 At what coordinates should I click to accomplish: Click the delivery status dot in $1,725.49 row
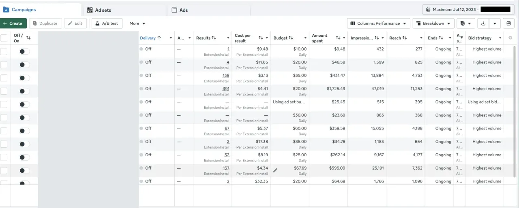click(x=142, y=89)
